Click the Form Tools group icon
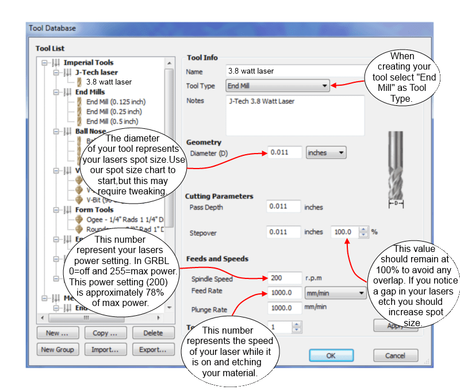The width and height of the screenshot is (460, 390). [68, 210]
